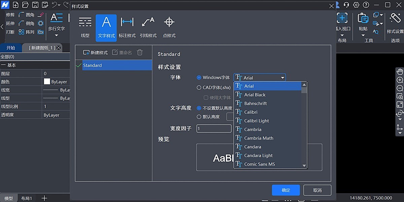The width and height of the screenshot is (404, 202).
Task: Switch to CAD字体(.shx) fonts
Action: pyautogui.click(x=200, y=87)
